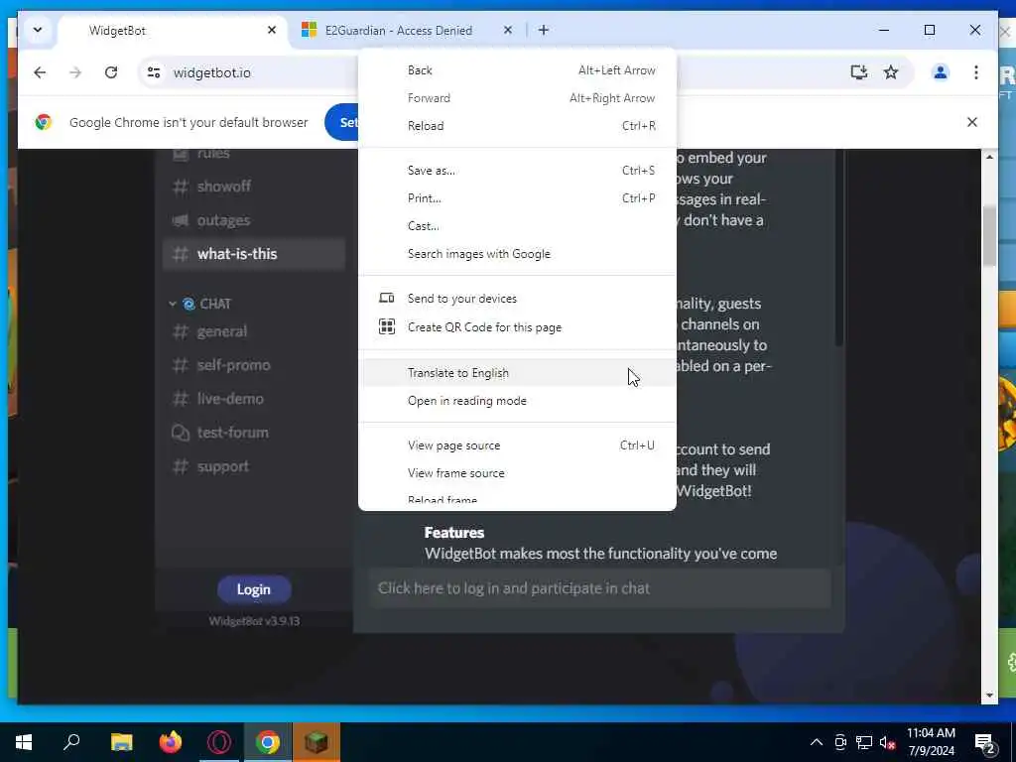
Task: Select Create QR Code for this page
Action: [517, 327]
